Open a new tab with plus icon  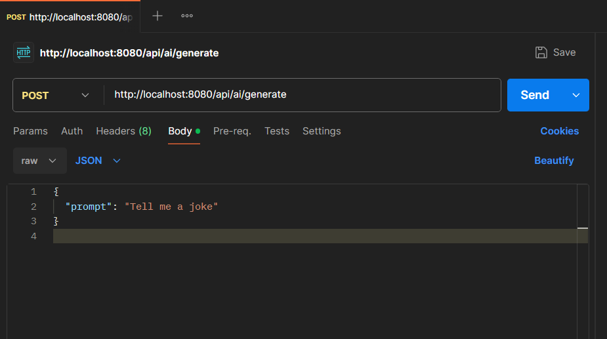pyautogui.click(x=157, y=16)
